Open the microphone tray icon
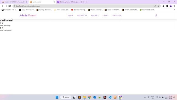Image resolution: width=177 pixels, height=100 pixels. pos(148,97)
